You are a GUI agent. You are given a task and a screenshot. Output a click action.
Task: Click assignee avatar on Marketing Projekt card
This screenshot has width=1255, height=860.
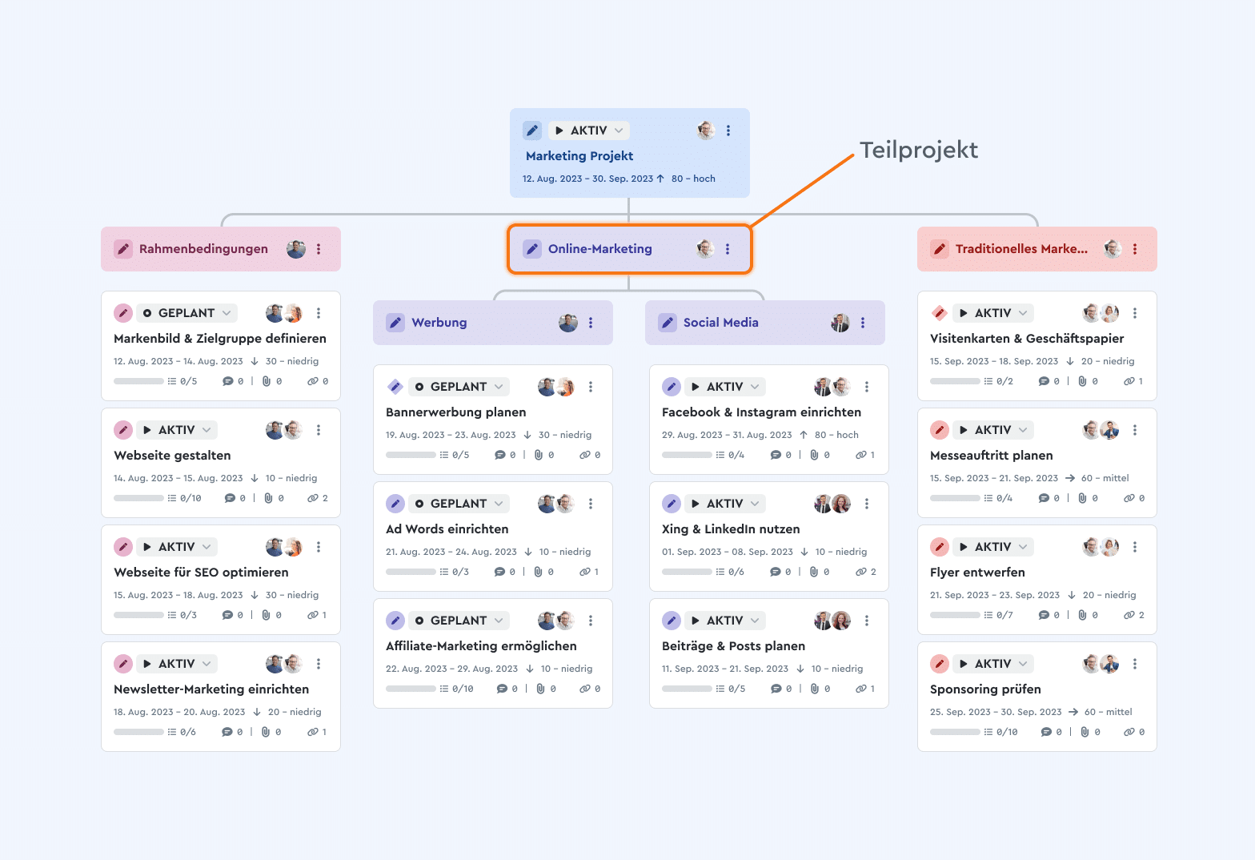point(705,131)
